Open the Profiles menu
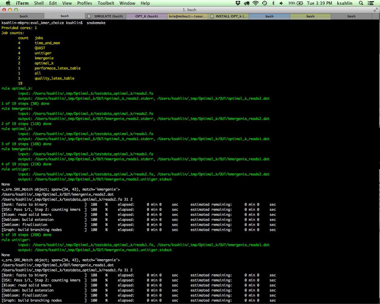 click(85, 3)
